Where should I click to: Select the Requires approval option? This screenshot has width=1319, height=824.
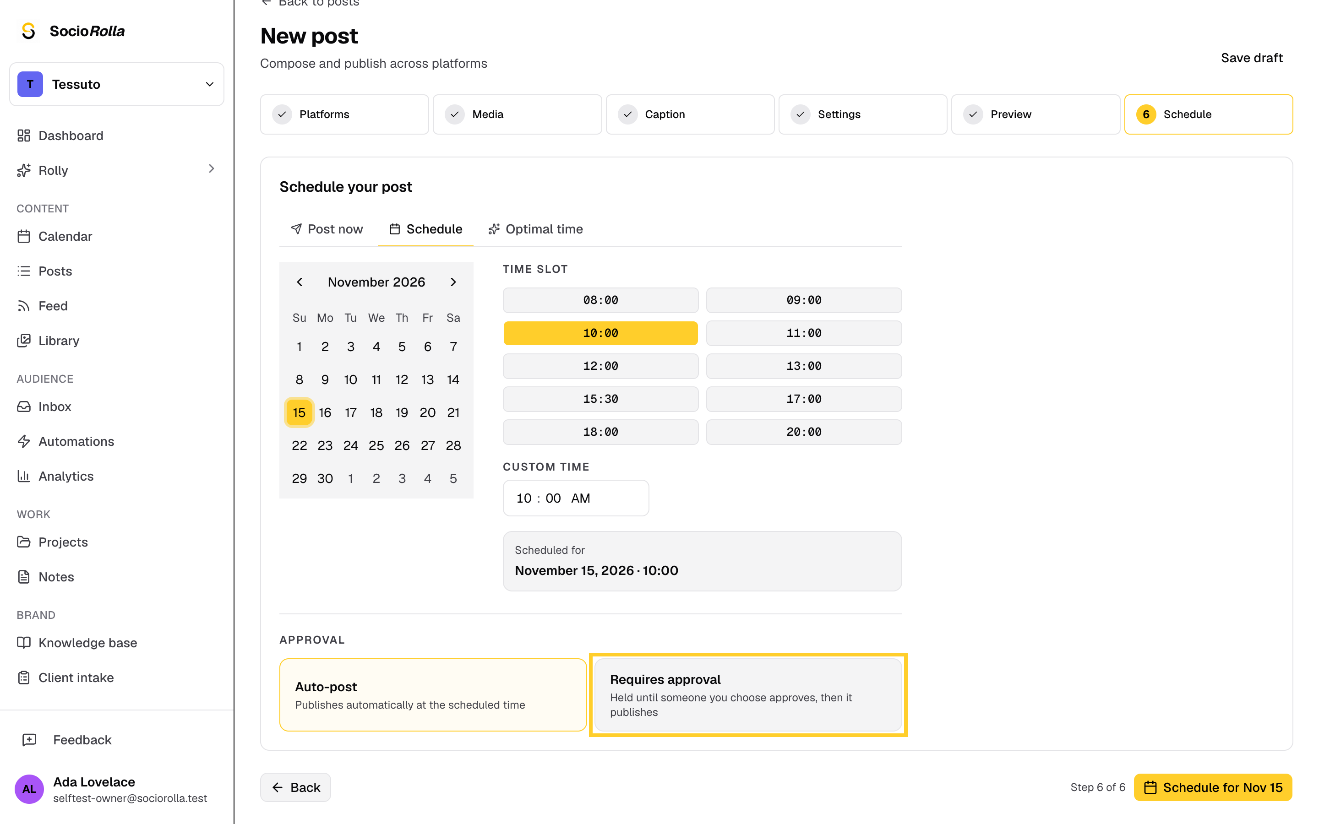pos(748,695)
